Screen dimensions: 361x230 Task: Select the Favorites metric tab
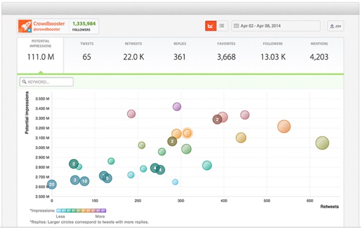point(226,55)
